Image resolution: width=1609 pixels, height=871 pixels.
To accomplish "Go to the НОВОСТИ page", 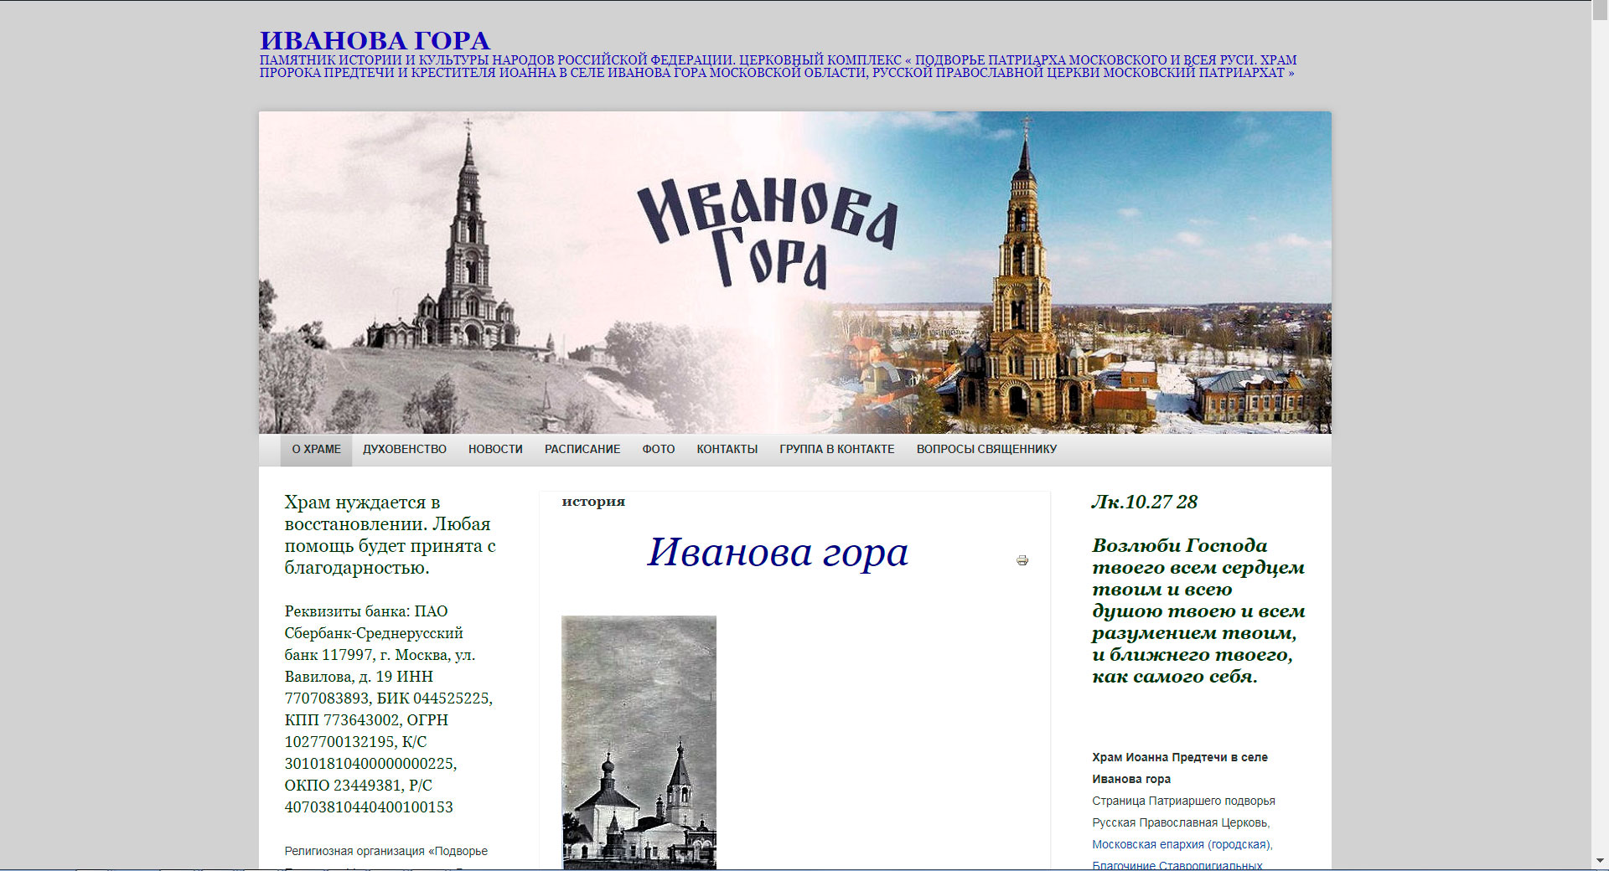I will click(x=495, y=450).
